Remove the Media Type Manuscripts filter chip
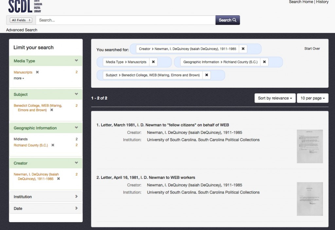The width and height of the screenshot is (335, 230). tap(153, 62)
